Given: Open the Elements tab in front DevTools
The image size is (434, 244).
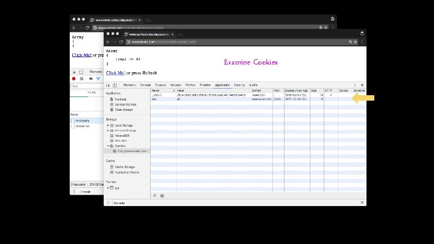Looking at the screenshot, I should tap(130, 85).
